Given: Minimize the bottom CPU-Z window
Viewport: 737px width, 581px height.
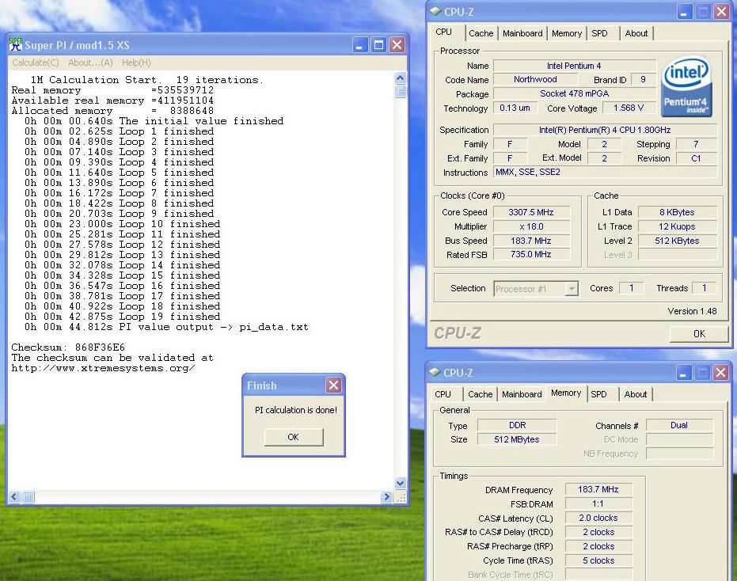Looking at the screenshot, I should click(683, 373).
